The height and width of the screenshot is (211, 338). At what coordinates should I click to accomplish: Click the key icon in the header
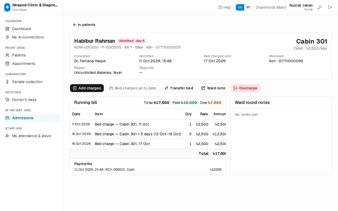pos(320,7)
